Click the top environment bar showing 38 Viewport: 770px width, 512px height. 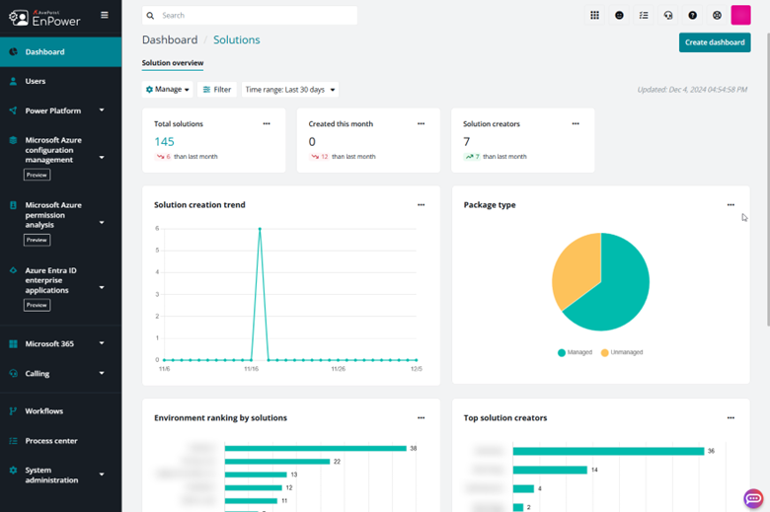315,448
